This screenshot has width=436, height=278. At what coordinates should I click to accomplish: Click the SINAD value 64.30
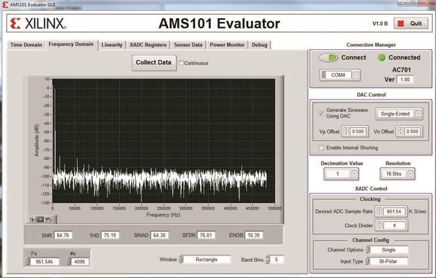click(x=159, y=235)
